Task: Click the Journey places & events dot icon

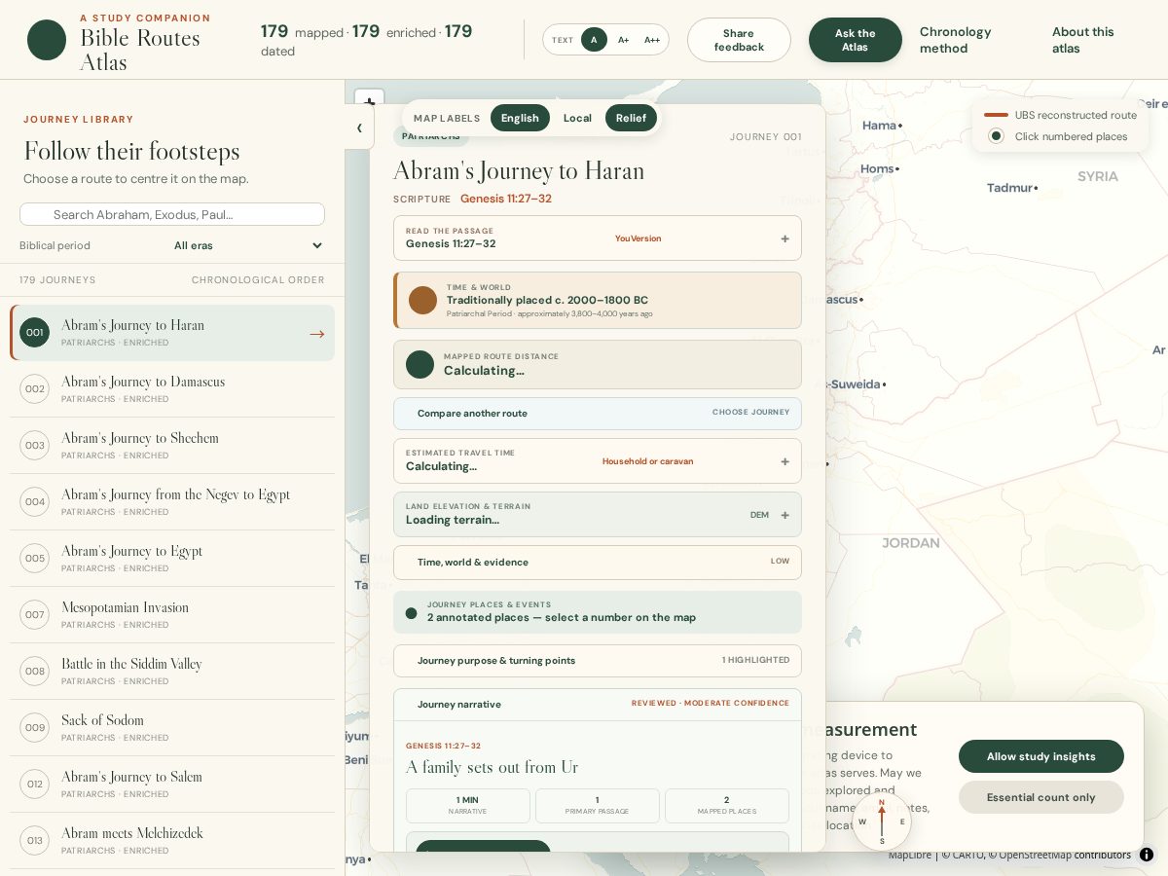Action: 411,613
